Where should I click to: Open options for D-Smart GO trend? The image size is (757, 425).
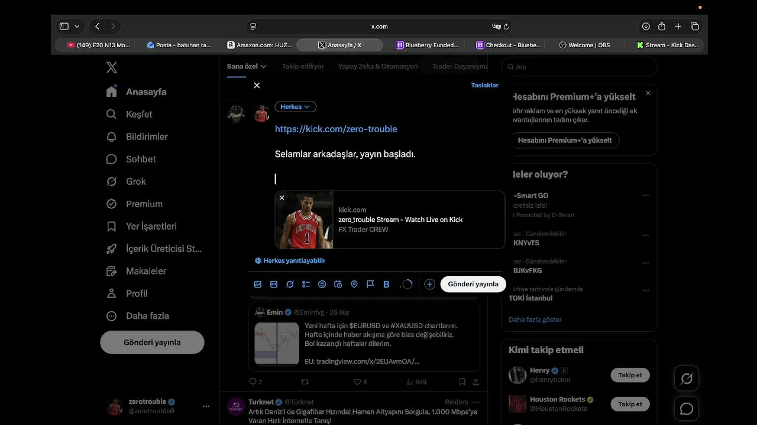645,195
